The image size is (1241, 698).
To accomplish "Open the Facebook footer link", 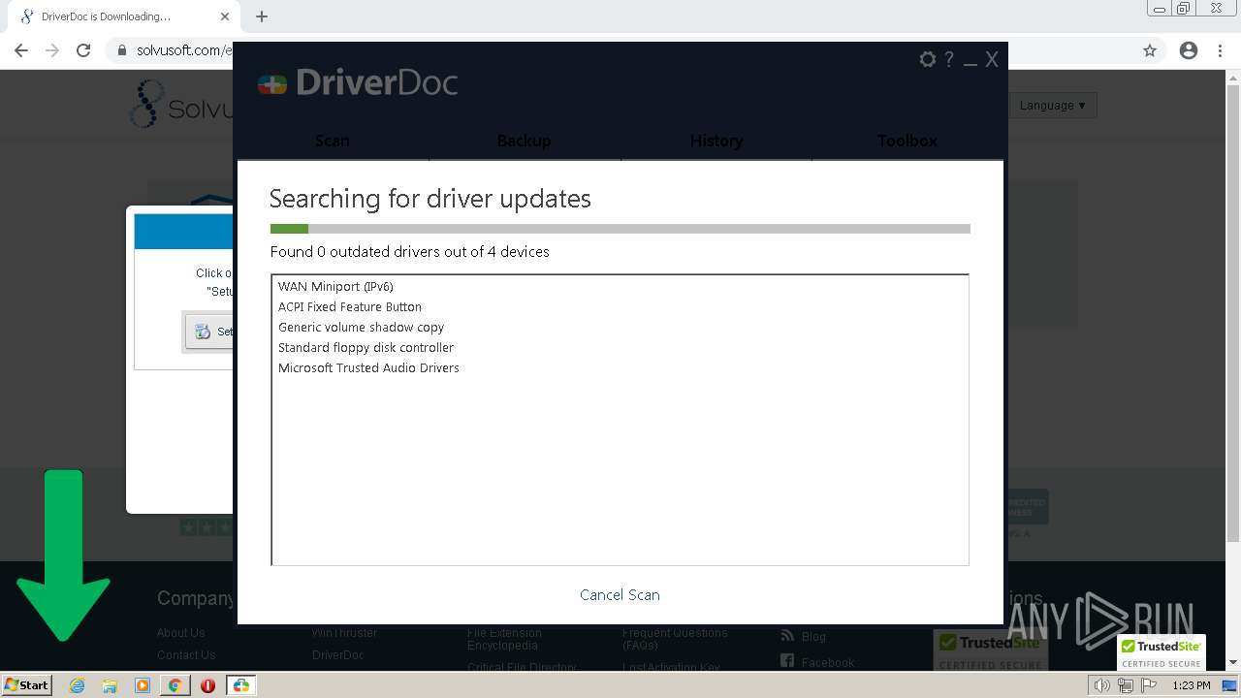I will click(x=828, y=662).
